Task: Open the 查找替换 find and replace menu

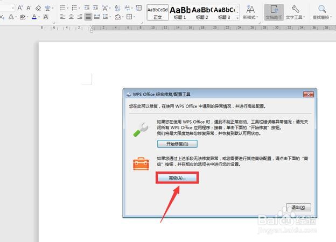Action: [x=322, y=12]
